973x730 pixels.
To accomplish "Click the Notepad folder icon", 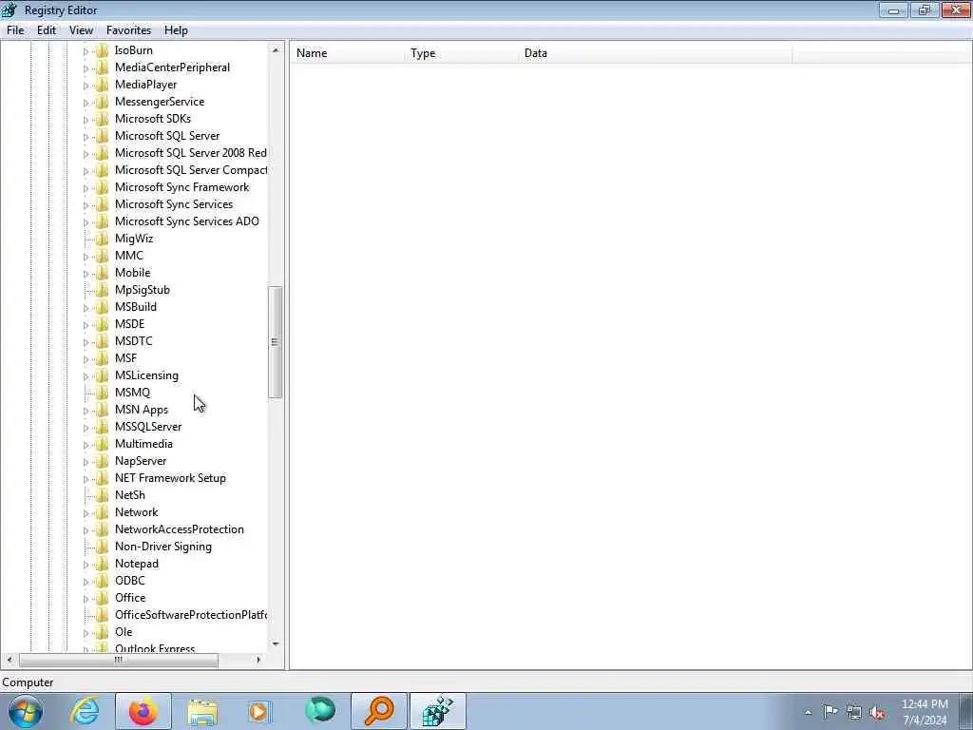I will [103, 564].
